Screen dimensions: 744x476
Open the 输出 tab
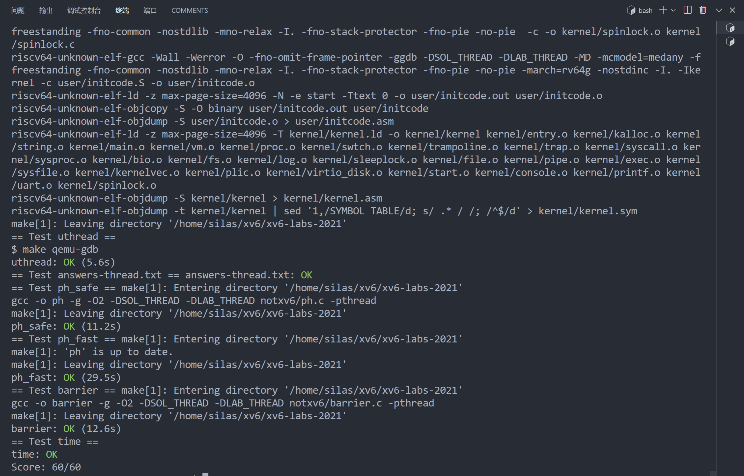coord(46,10)
